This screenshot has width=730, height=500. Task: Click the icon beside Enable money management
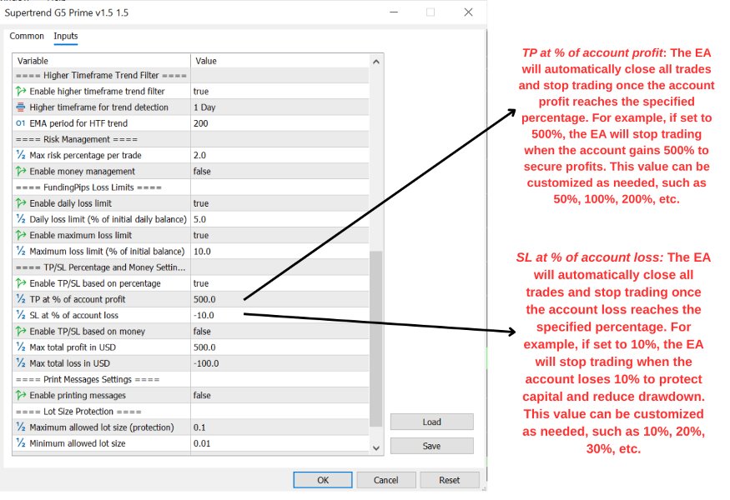[21, 171]
